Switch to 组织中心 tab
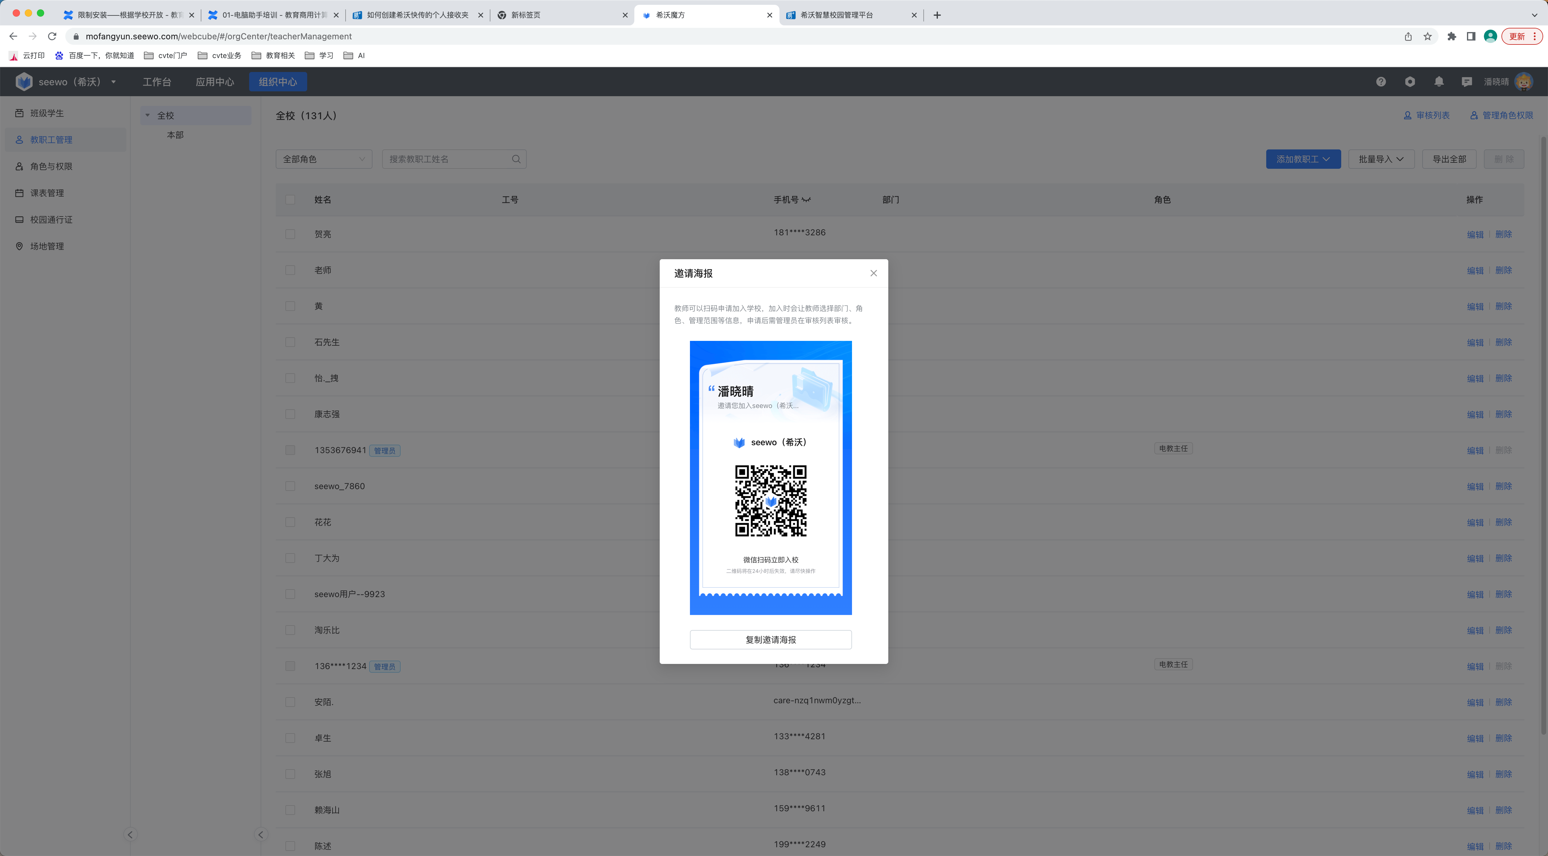 pos(278,82)
